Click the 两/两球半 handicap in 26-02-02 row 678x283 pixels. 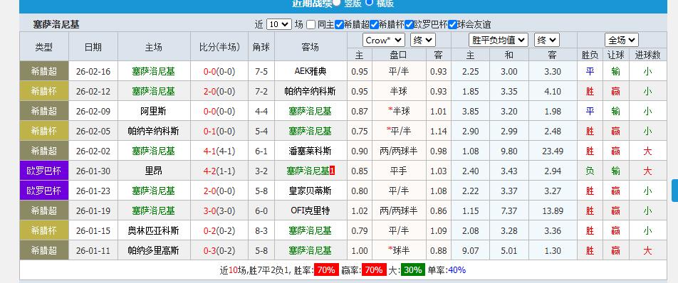(399, 151)
